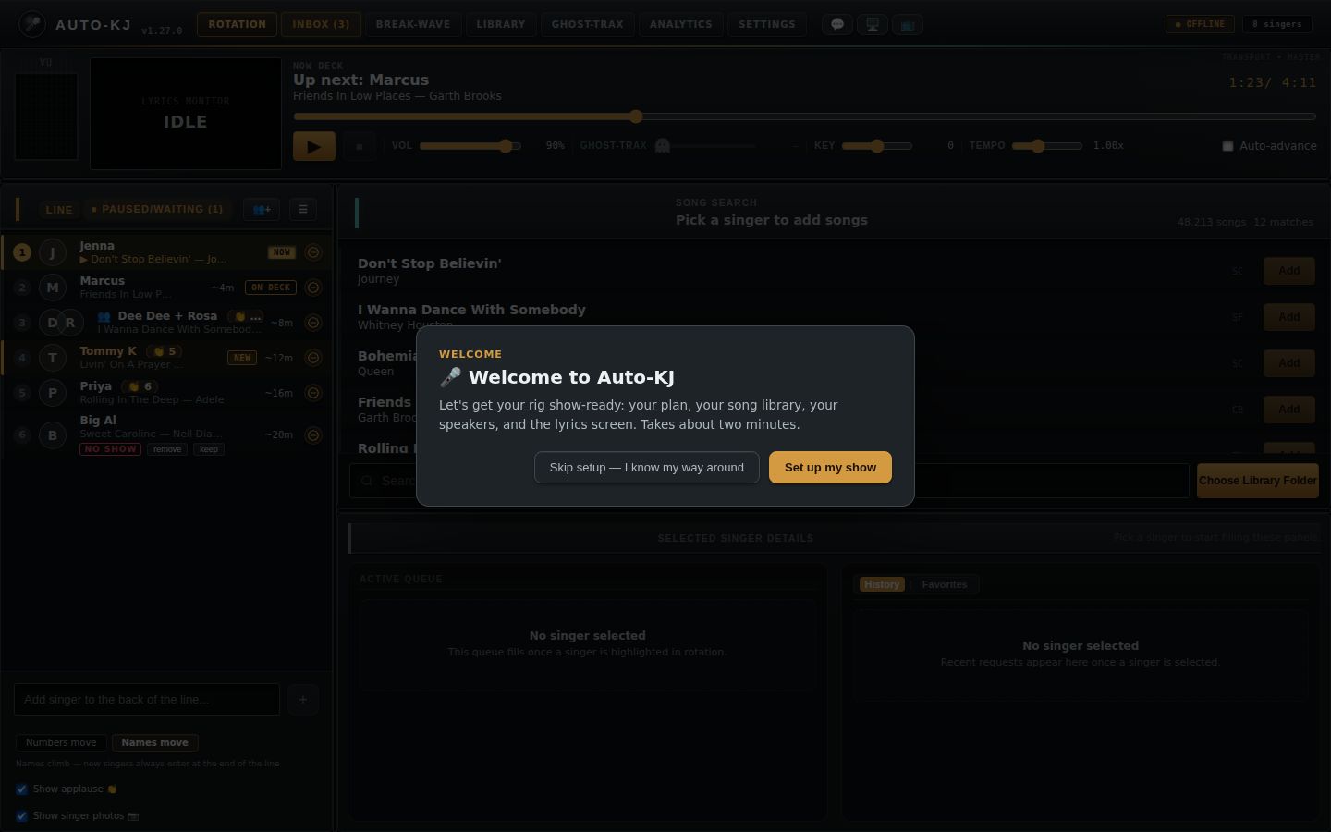Click the Ghost-Trax ghost icon

point(662,146)
